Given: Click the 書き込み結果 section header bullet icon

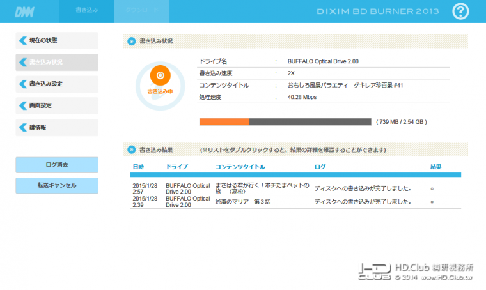Looking at the screenshot, I should coord(132,150).
